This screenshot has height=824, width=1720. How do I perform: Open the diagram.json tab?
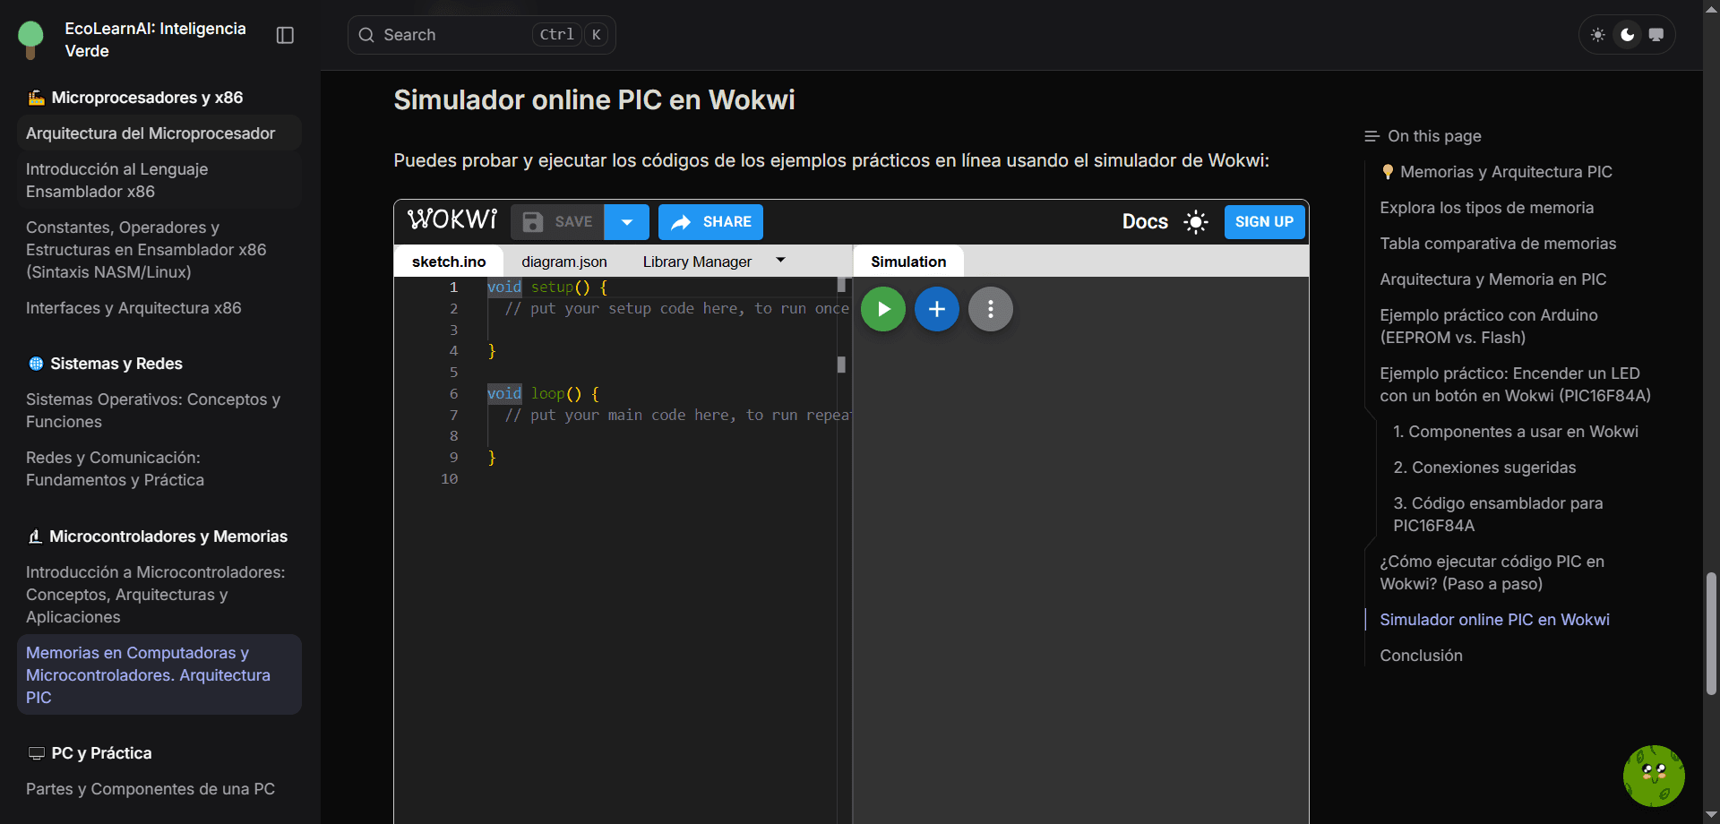(563, 262)
